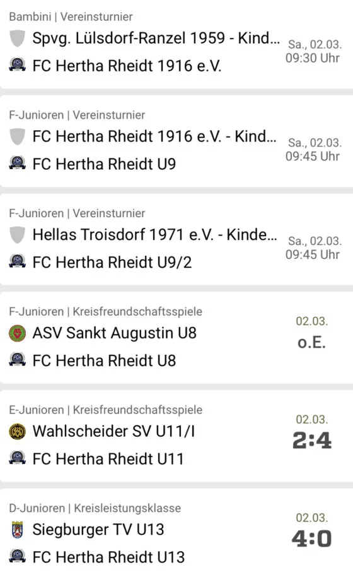Click the Siegburger TV U13 club crest
This screenshot has width=353, height=577.
17,530
